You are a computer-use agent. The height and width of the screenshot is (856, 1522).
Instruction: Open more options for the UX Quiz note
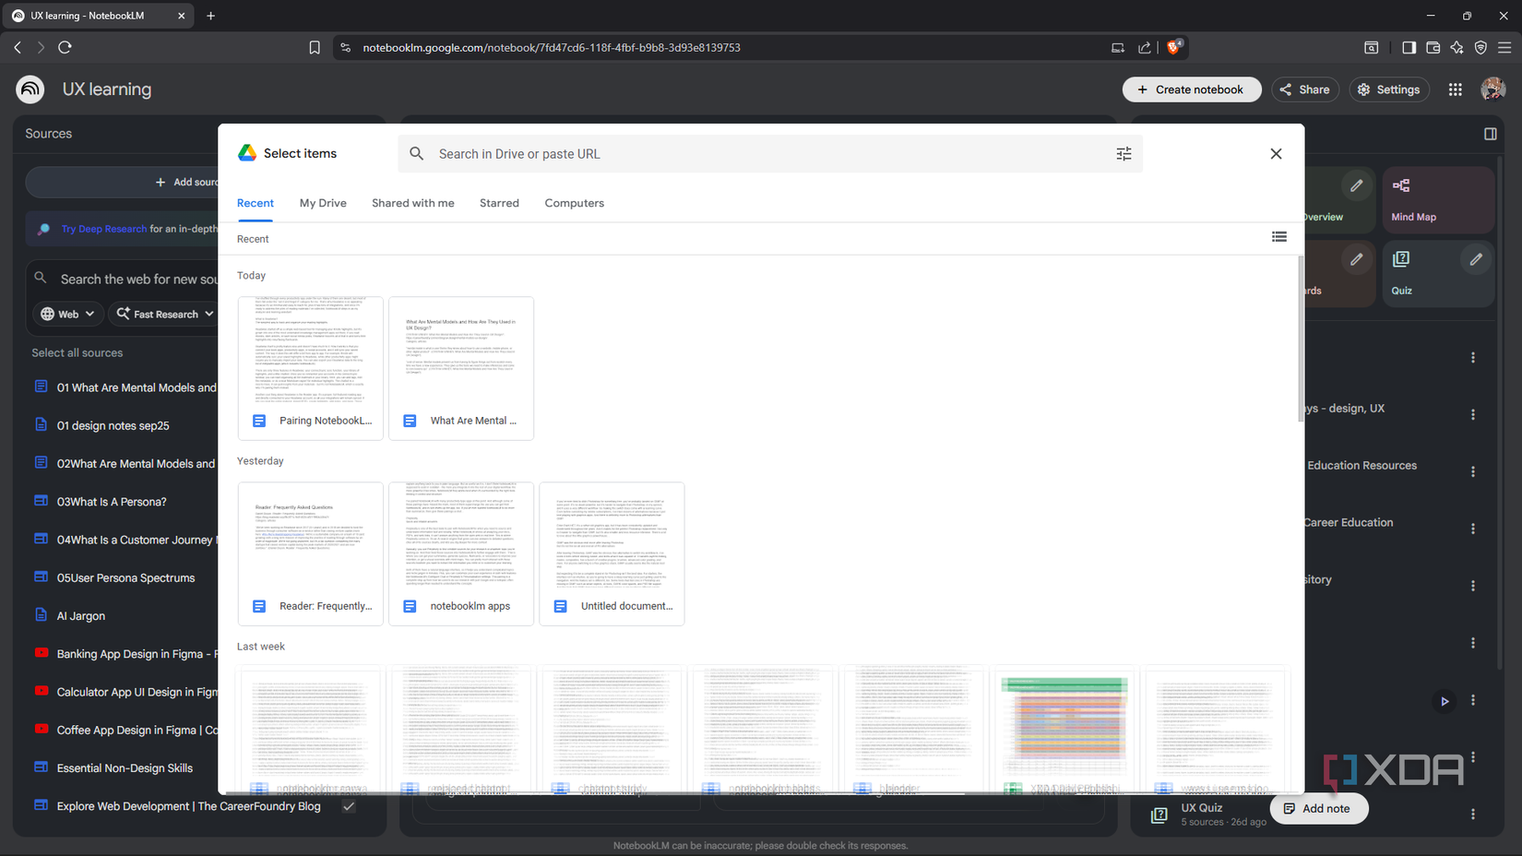coord(1473,814)
